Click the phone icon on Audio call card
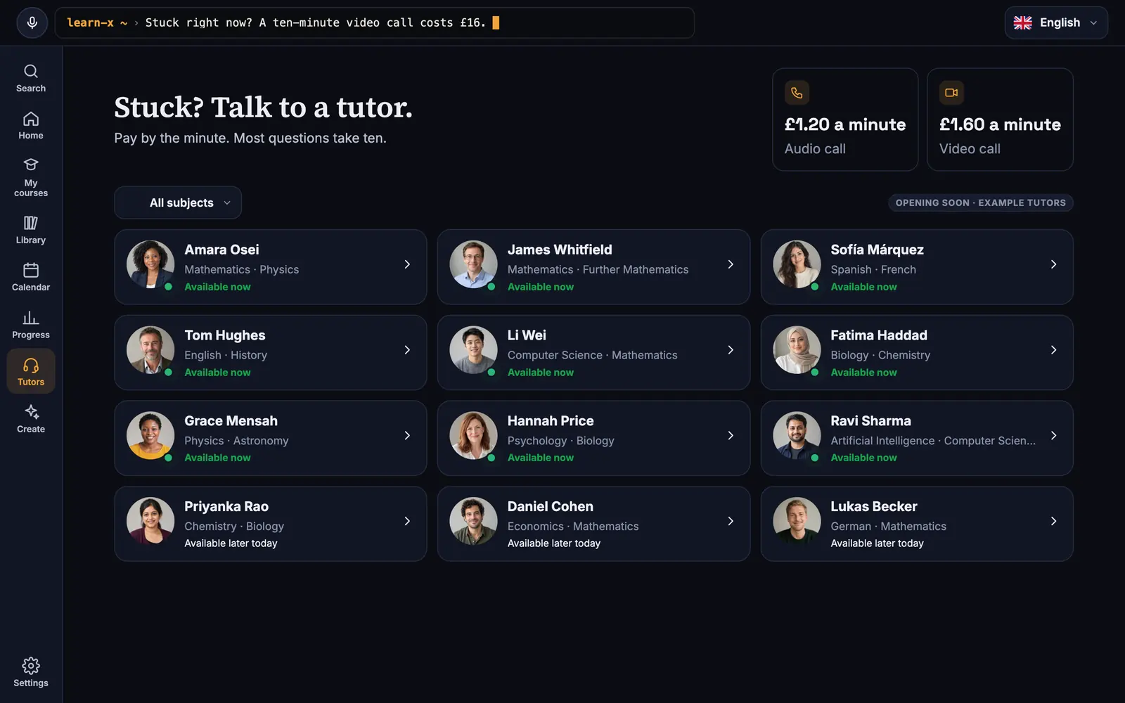Image resolution: width=1125 pixels, height=703 pixels. (x=797, y=93)
